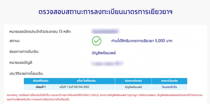This screenshot has height=104, width=210.
Task: Select the เดือนที่ 1 table cell
Action: click(41, 87)
